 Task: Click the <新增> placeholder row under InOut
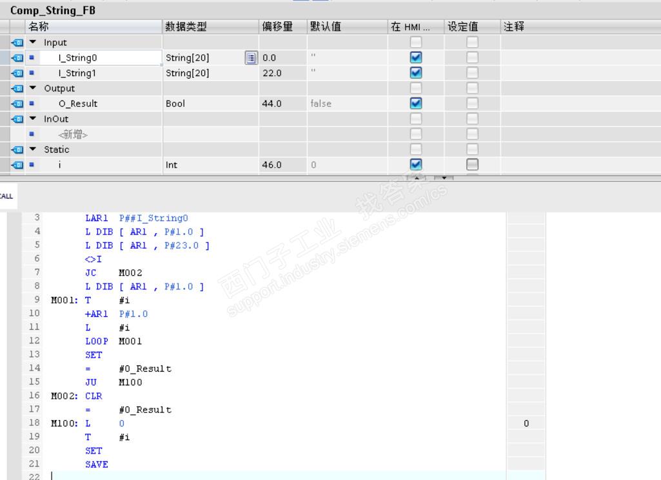[x=73, y=134]
